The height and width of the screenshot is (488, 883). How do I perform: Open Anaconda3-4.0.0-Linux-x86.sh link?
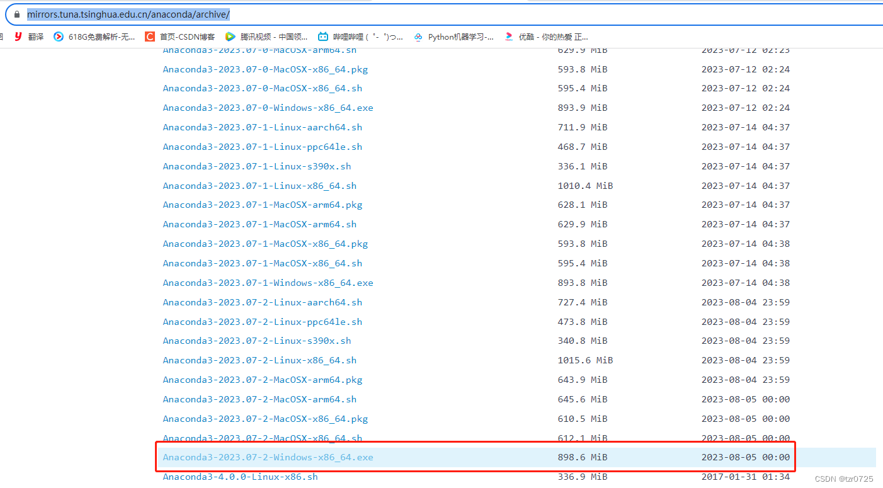pos(240,477)
